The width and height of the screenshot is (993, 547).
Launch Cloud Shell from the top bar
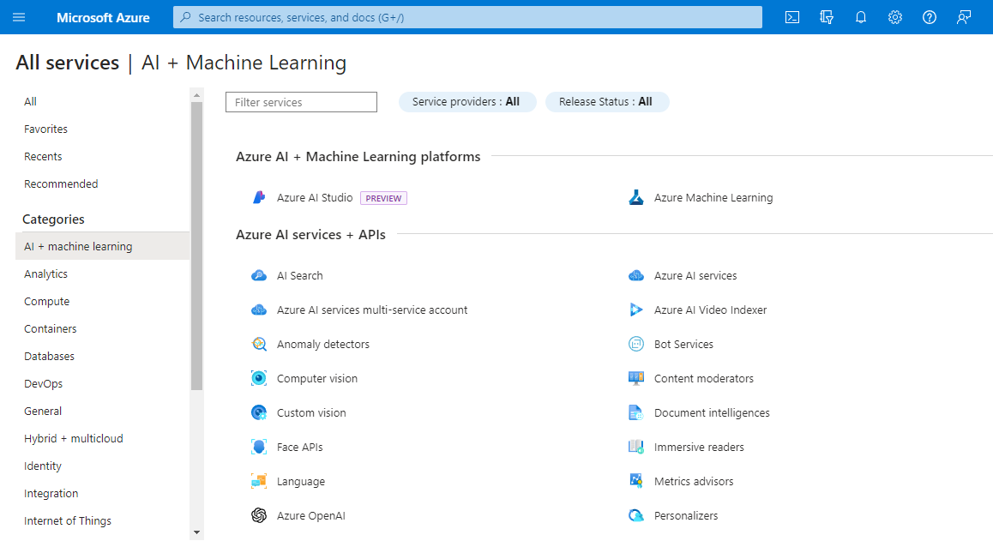[x=791, y=16]
